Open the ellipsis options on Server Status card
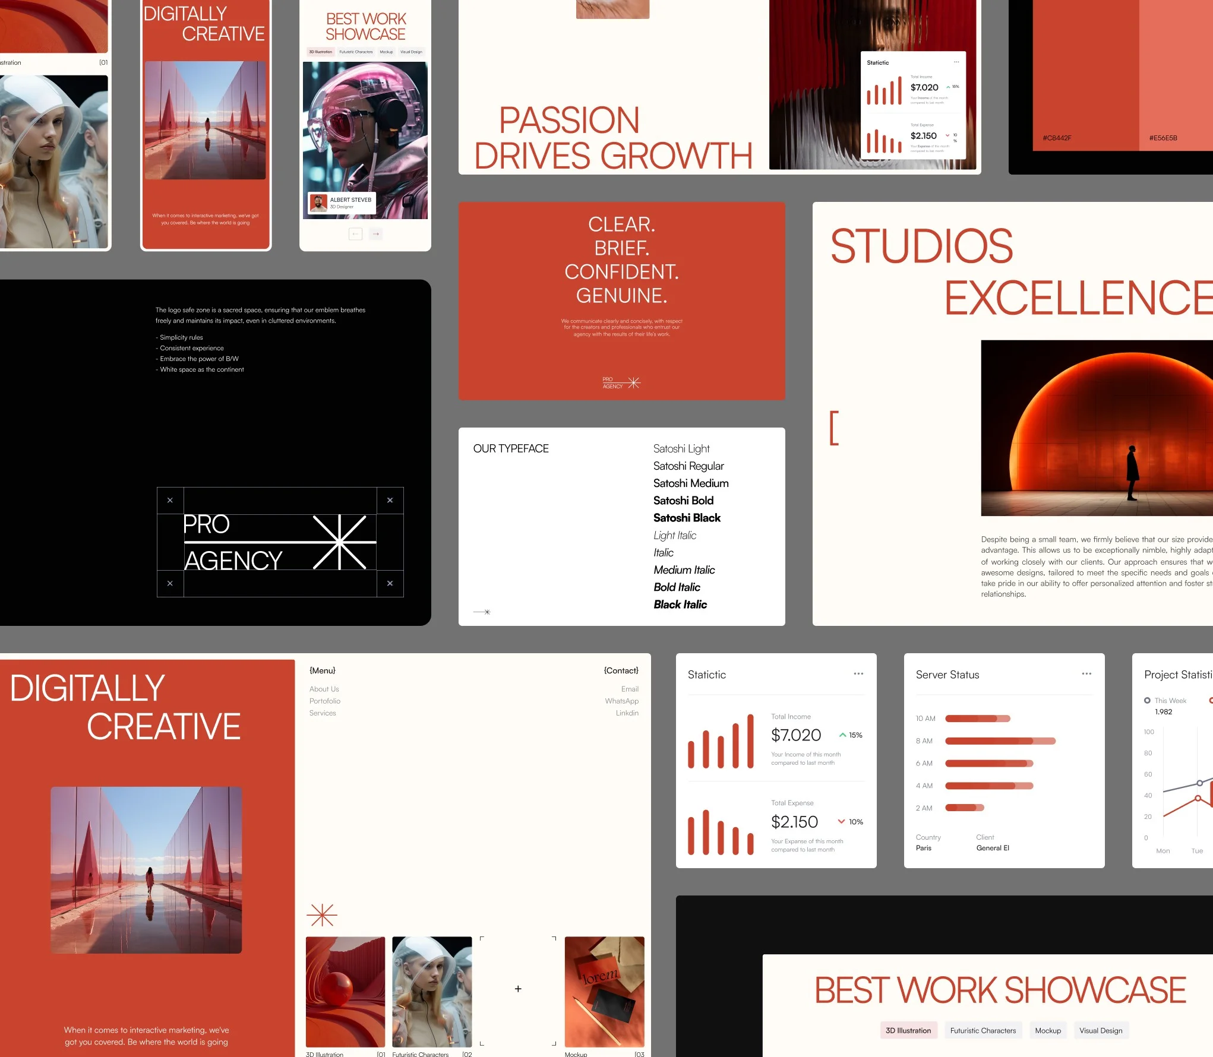Screen dimensions: 1213x1057 tap(1086, 673)
